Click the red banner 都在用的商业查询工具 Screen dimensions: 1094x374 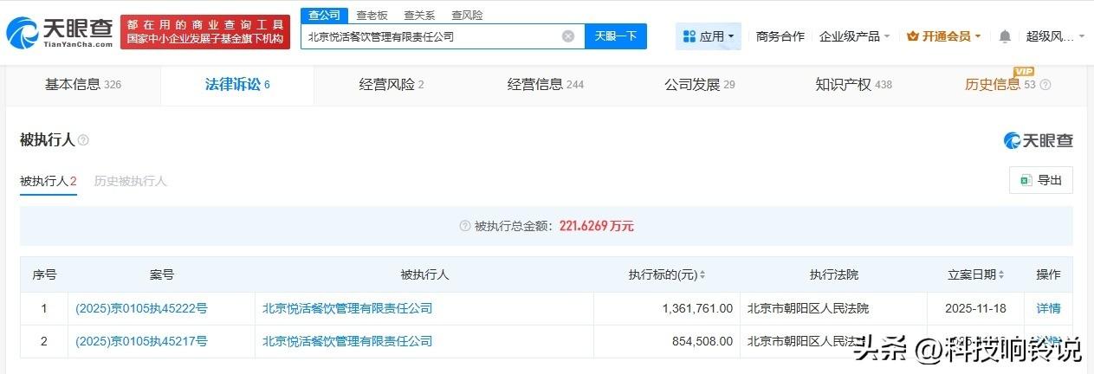click(x=205, y=32)
